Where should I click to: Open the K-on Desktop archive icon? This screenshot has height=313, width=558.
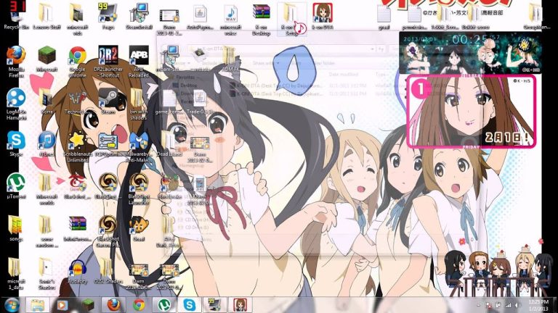coord(262,18)
